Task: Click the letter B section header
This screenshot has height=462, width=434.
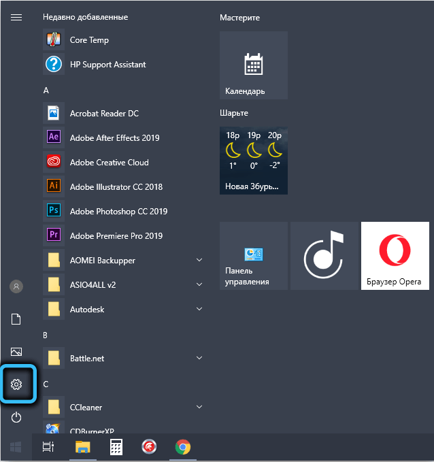Action: click(x=45, y=335)
